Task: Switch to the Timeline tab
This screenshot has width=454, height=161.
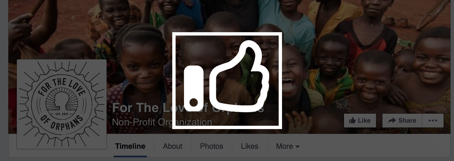Action: pos(130,146)
